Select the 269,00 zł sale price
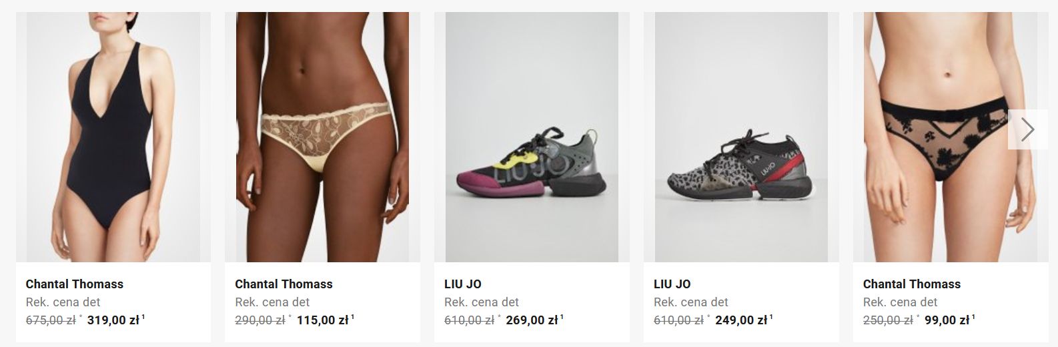 click(532, 320)
